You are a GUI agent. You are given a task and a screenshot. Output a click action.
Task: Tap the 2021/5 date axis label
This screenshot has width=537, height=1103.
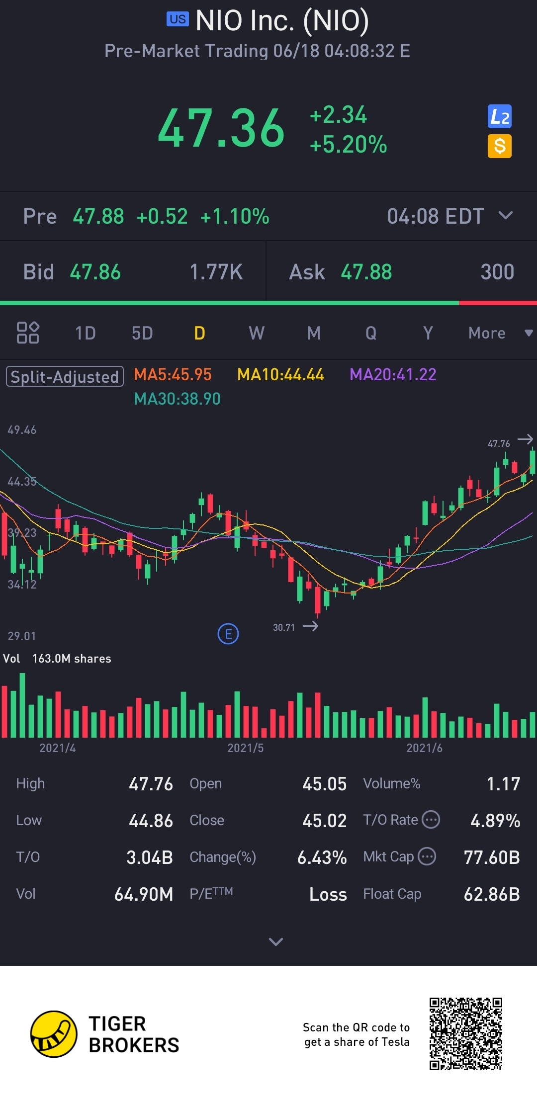(245, 748)
